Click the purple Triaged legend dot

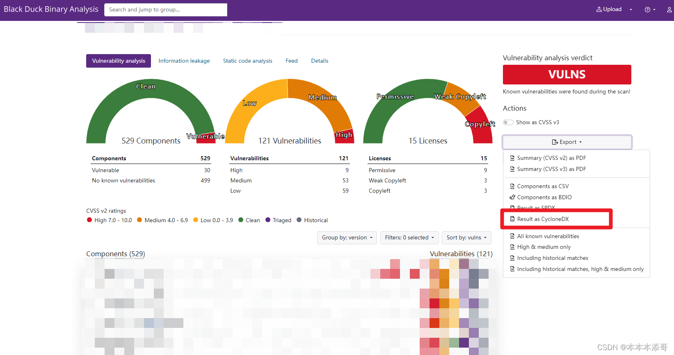[x=268, y=220]
